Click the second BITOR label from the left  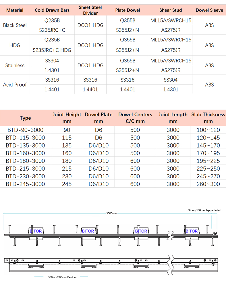(x=88, y=231)
